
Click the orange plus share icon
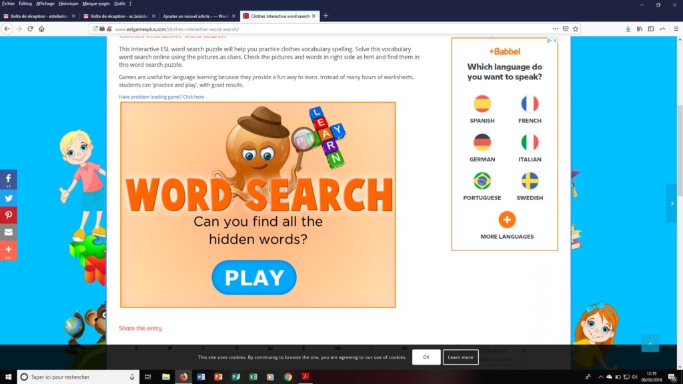tap(9, 249)
